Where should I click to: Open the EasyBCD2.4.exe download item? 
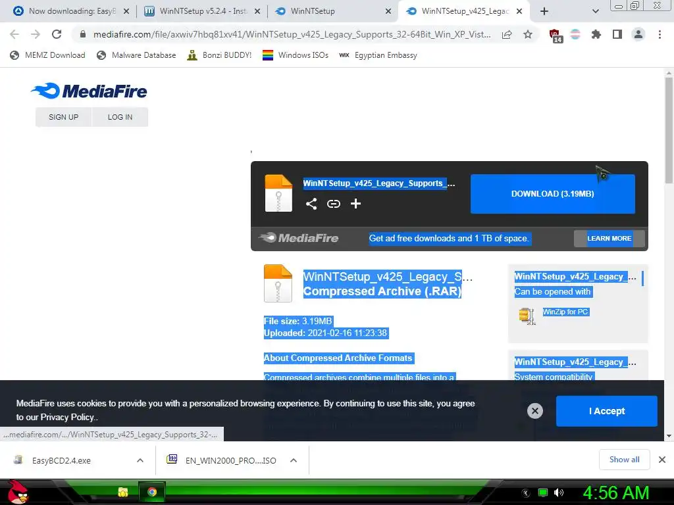[61, 460]
